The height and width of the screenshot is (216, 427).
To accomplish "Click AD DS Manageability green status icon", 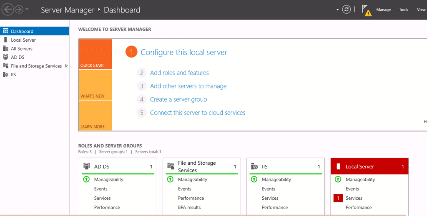I will click(86, 179).
